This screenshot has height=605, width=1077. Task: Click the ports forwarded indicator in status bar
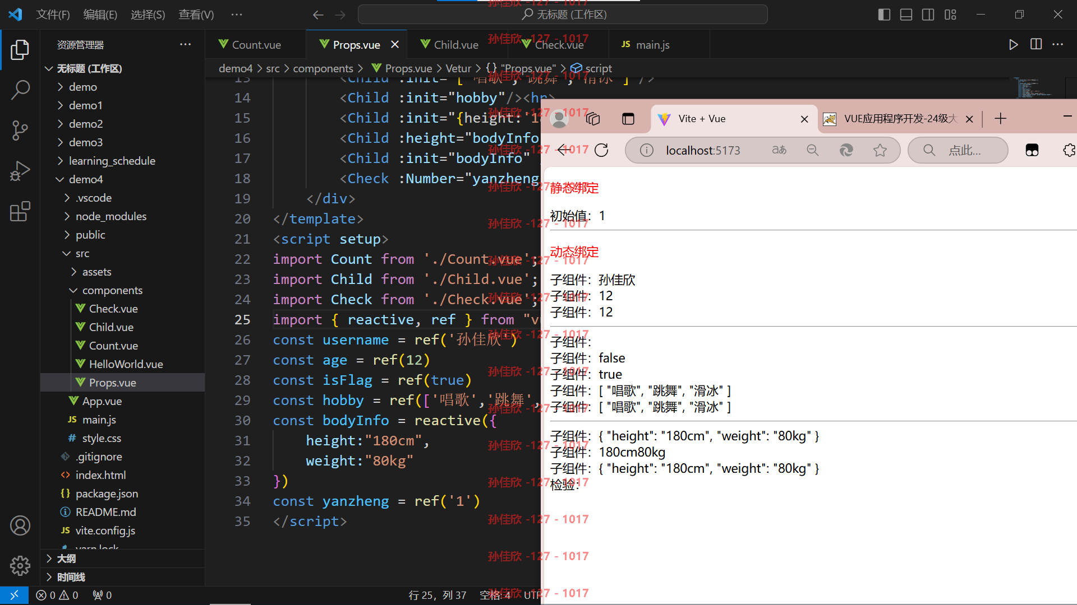(x=102, y=595)
